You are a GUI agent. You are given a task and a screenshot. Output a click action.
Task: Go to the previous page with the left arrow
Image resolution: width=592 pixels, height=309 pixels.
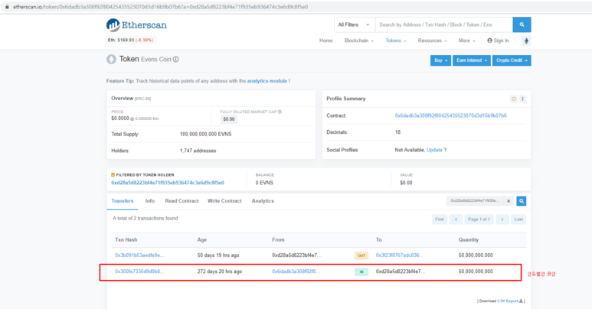(x=456, y=220)
